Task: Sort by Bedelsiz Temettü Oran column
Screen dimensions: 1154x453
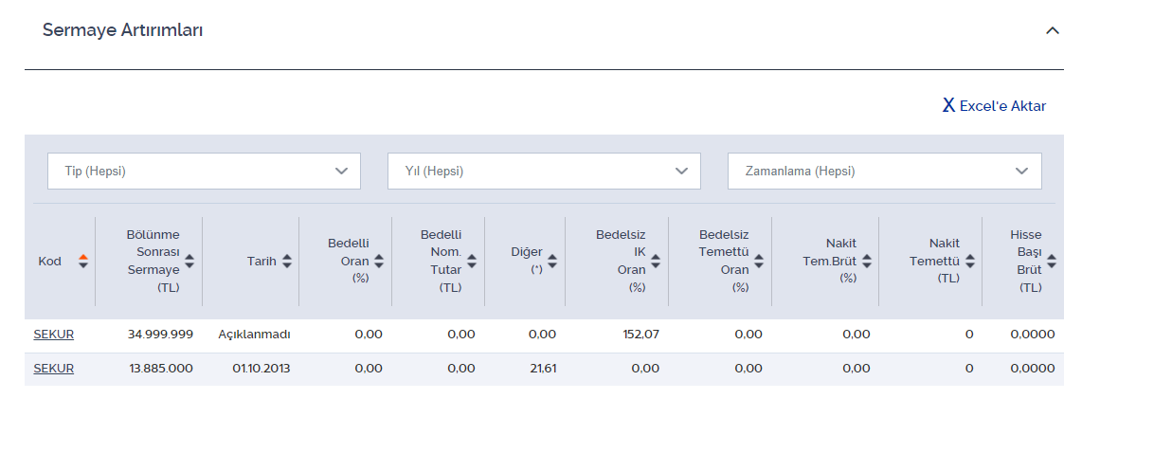Action: click(x=759, y=262)
